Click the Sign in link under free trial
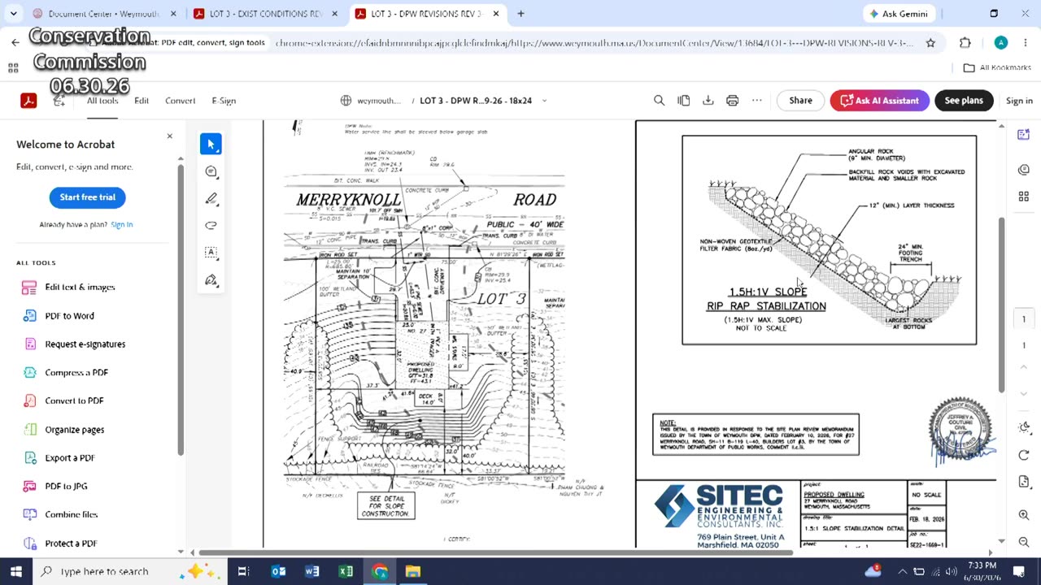This screenshot has width=1041, height=585. [121, 224]
